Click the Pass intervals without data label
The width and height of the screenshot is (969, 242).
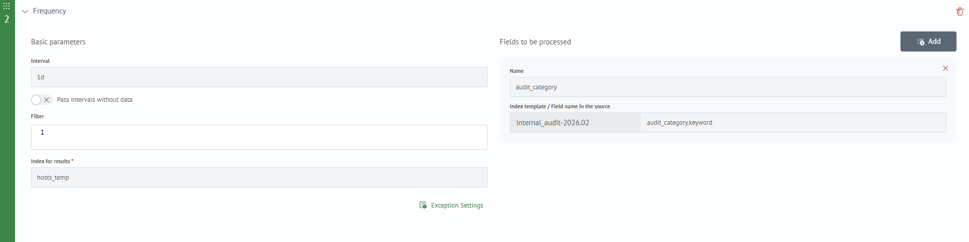(95, 100)
